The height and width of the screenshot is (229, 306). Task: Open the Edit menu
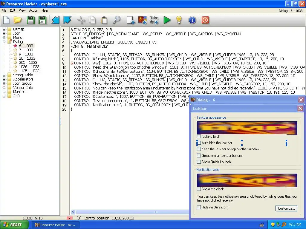tap(13, 10)
